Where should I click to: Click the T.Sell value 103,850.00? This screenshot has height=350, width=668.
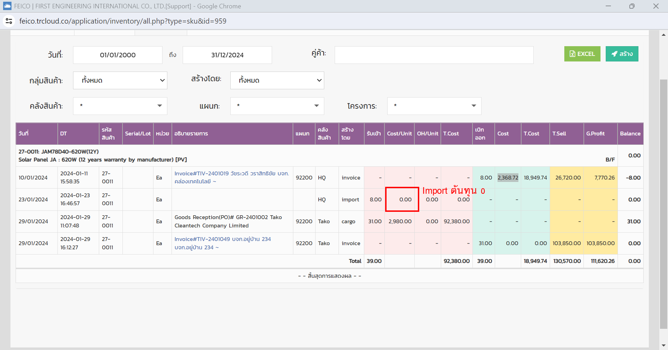point(566,243)
